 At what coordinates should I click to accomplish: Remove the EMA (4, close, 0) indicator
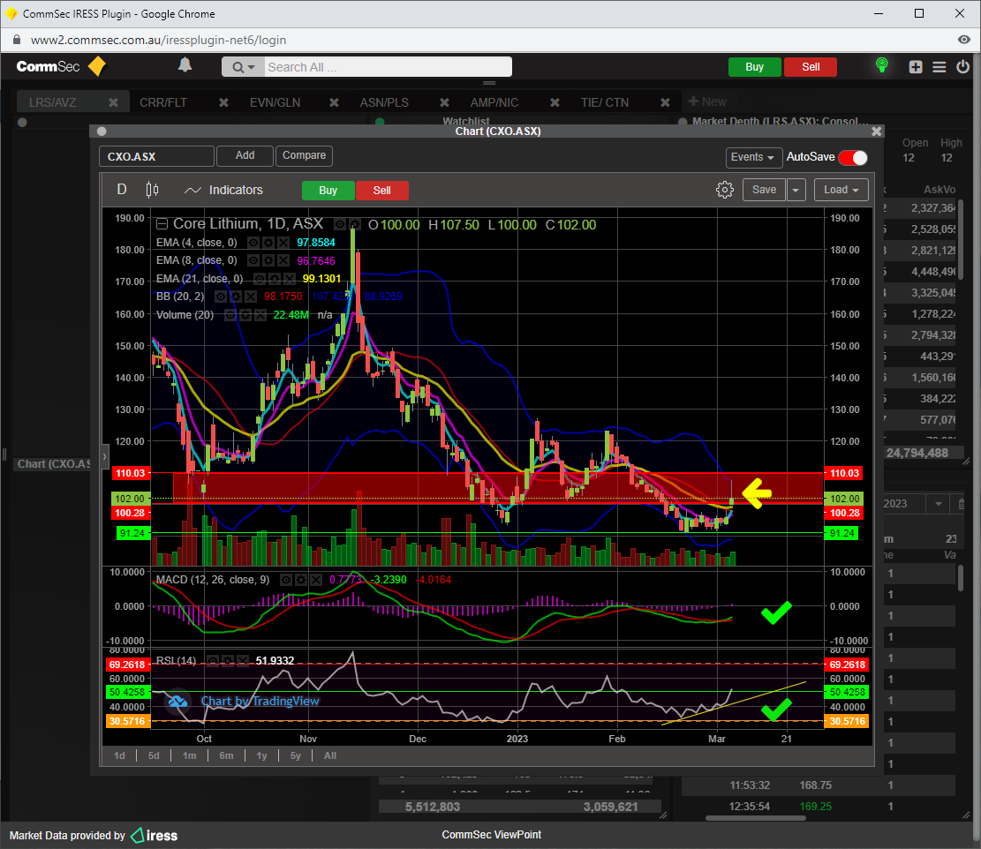(283, 243)
